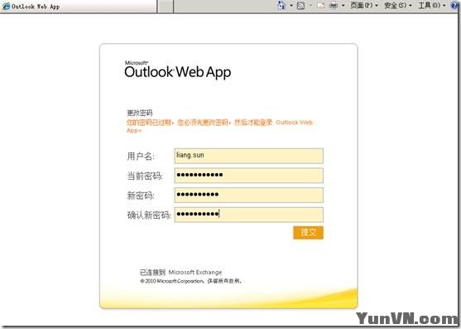Open the blank new tab button
Screen dimensions: 461x329
coord(166,7)
